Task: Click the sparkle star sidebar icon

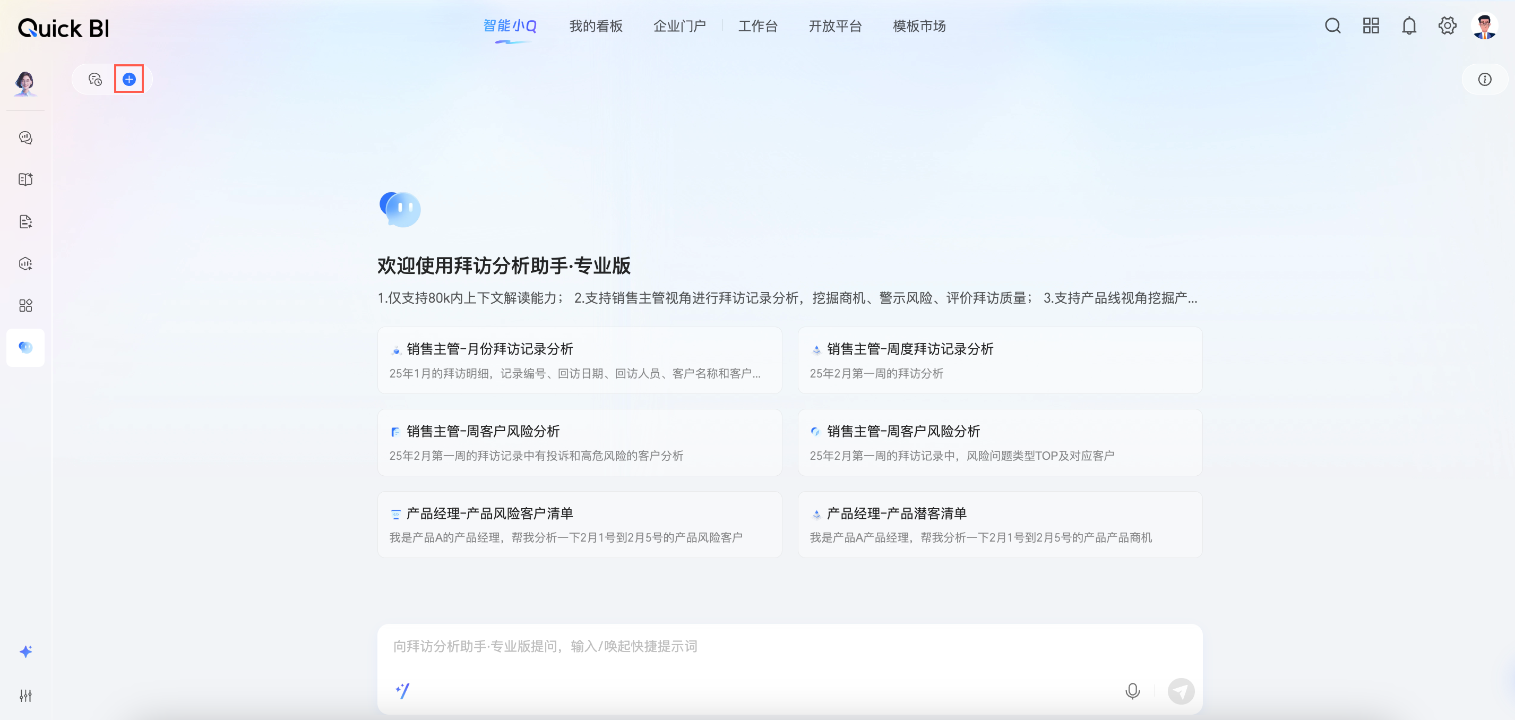Action: [25, 651]
